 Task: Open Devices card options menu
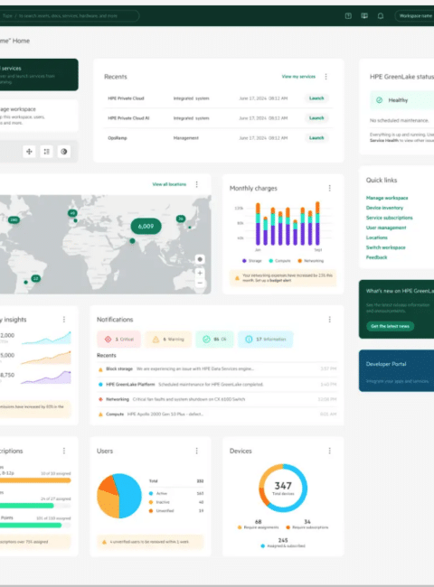point(329,451)
